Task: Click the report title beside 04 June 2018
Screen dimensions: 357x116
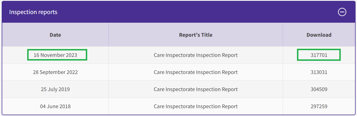Action: (196, 106)
